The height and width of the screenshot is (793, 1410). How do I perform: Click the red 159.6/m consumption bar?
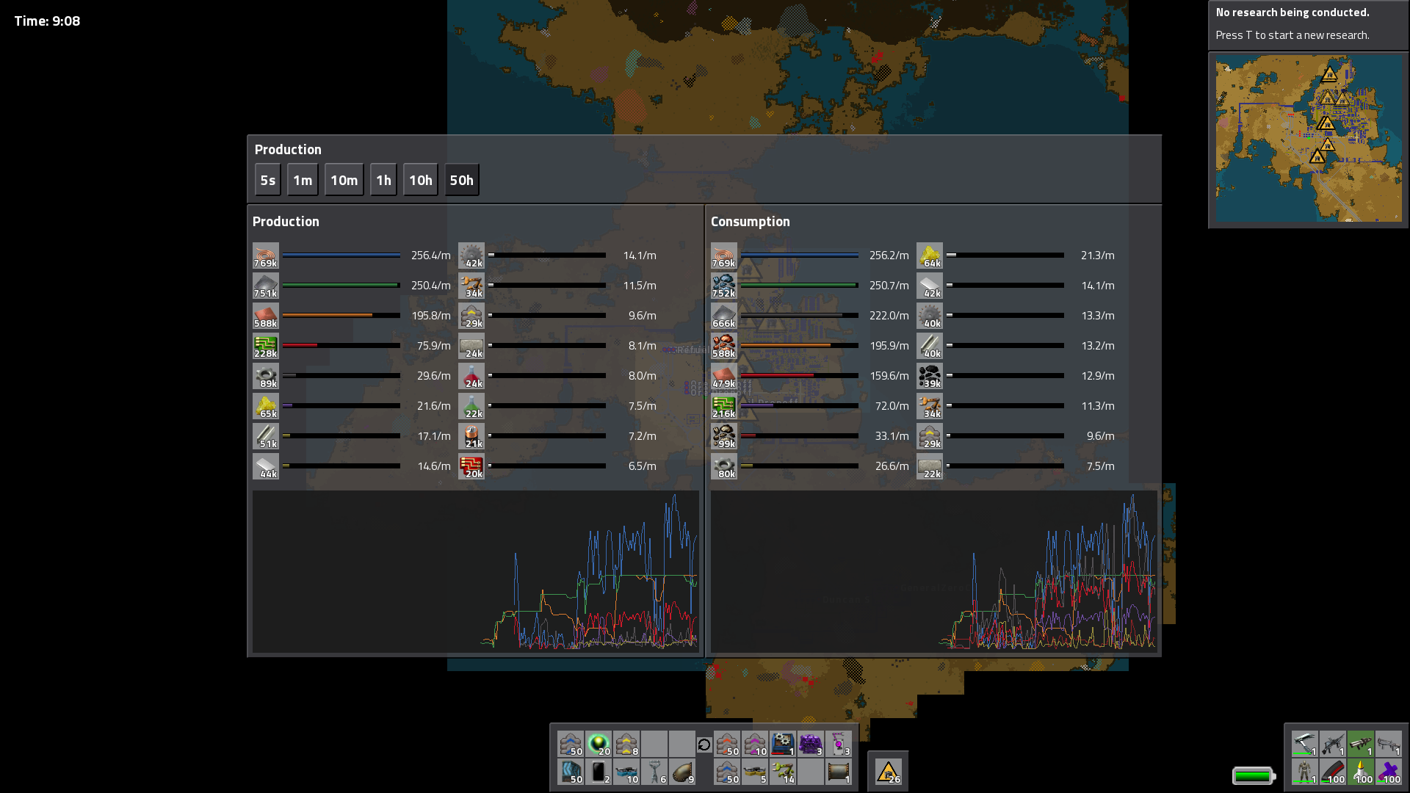[800, 376]
